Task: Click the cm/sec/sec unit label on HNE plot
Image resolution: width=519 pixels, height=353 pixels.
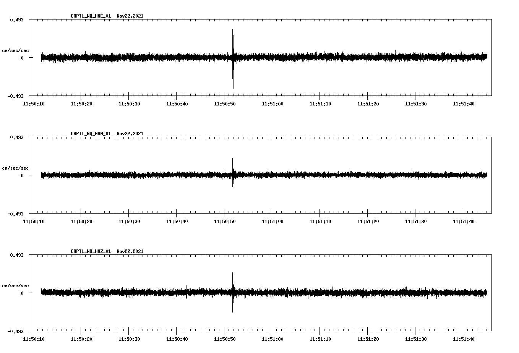Action: pyautogui.click(x=15, y=50)
